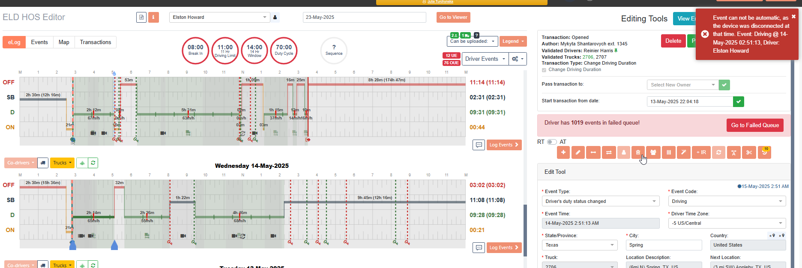Click the trash delete-event tool

(x=638, y=152)
